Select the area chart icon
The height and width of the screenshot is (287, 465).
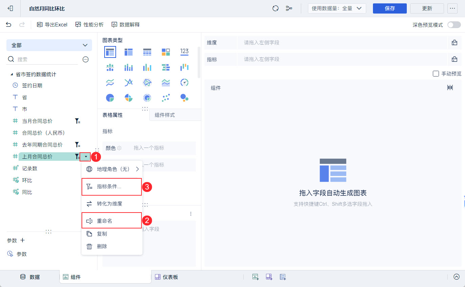point(166,83)
